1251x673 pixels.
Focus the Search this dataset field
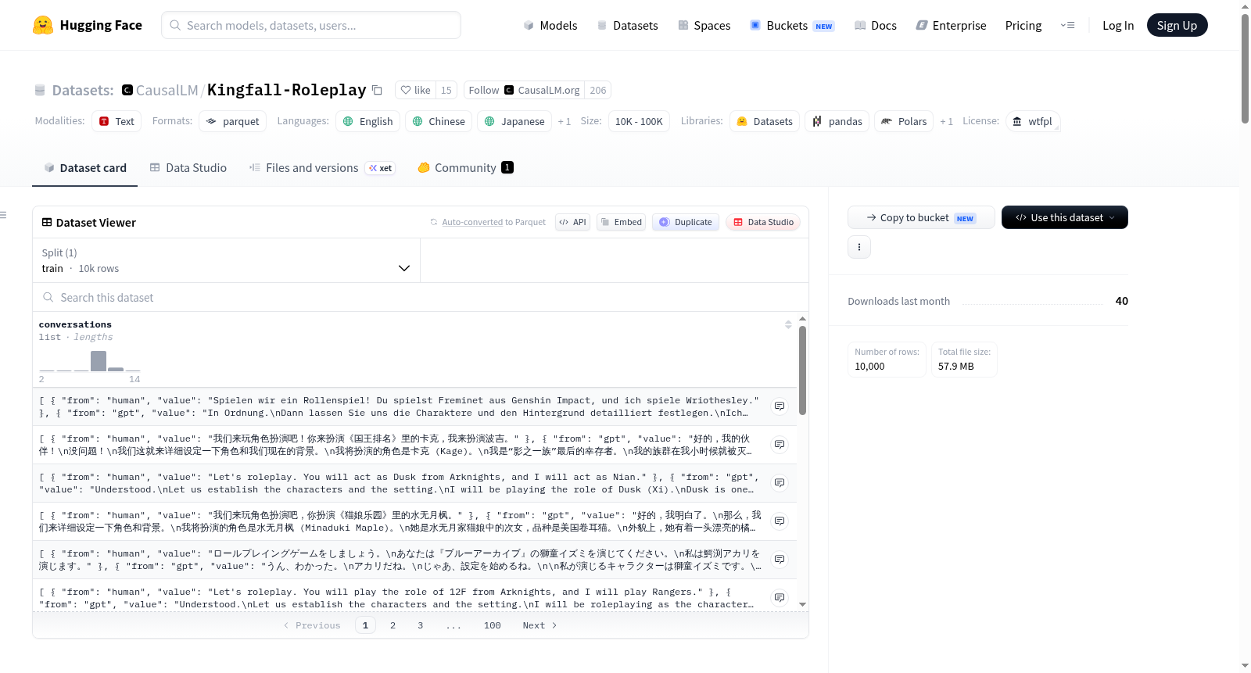(421, 297)
